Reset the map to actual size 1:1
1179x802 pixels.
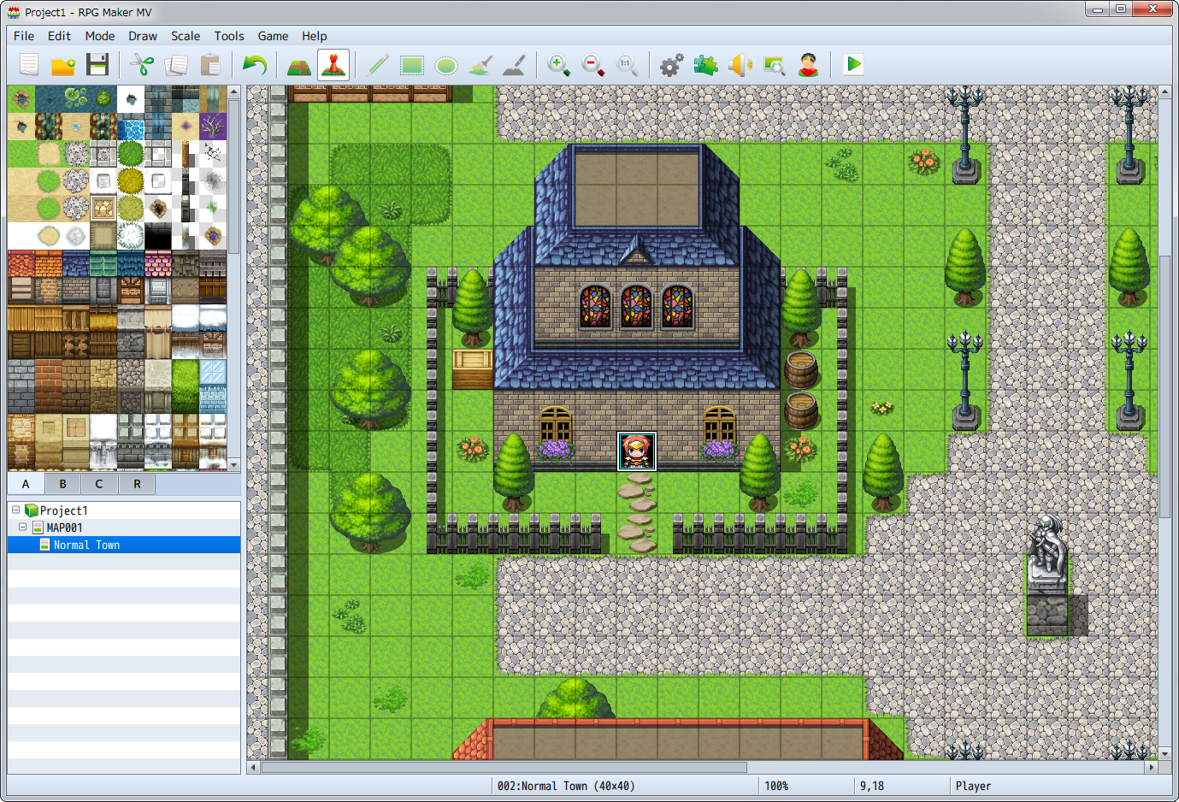point(628,65)
